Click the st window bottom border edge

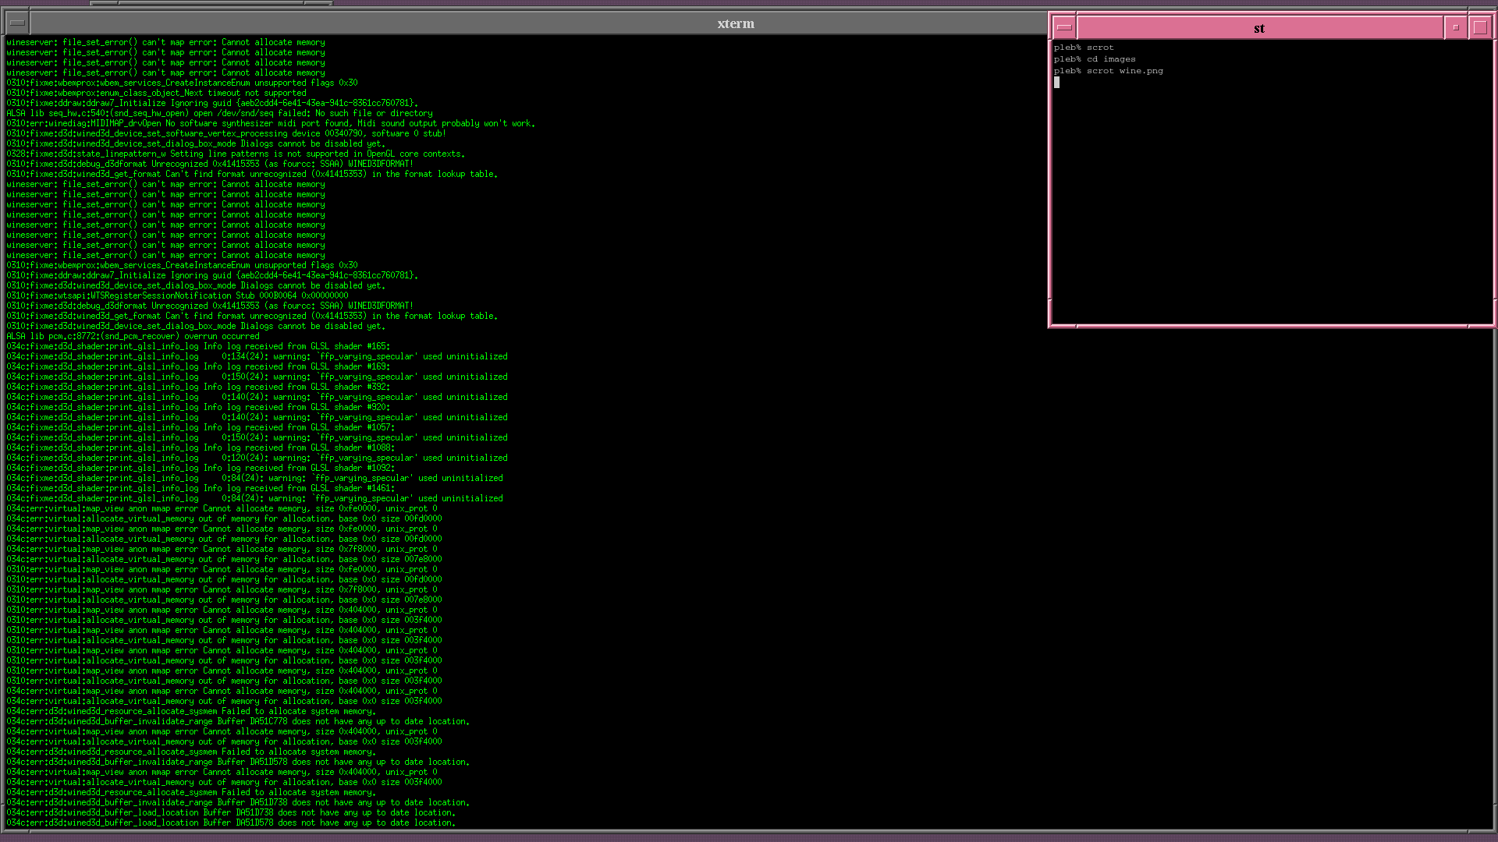pyautogui.click(x=1272, y=326)
